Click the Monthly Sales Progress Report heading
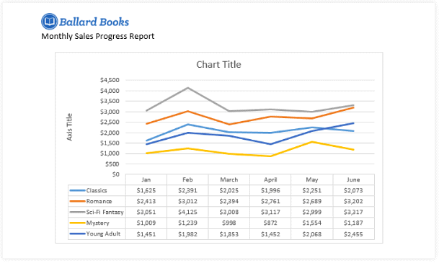This screenshot has height=263, width=439. point(98,36)
